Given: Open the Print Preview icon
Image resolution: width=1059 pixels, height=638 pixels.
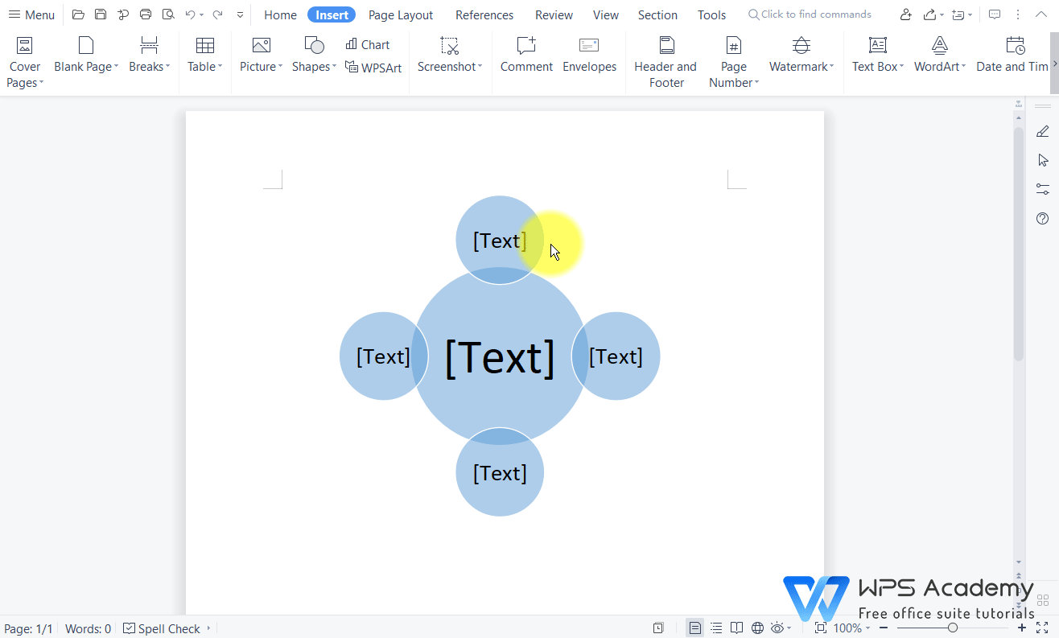Looking at the screenshot, I should point(168,14).
